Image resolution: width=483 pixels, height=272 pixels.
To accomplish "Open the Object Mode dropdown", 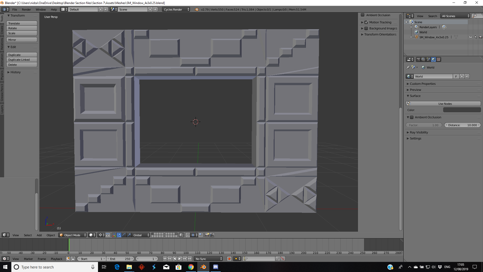I will tap(72, 235).
